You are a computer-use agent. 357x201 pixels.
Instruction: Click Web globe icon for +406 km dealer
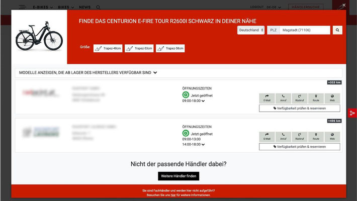pos(332,137)
